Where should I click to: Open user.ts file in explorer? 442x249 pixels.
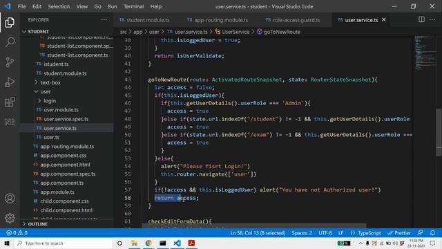tap(51, 137)
